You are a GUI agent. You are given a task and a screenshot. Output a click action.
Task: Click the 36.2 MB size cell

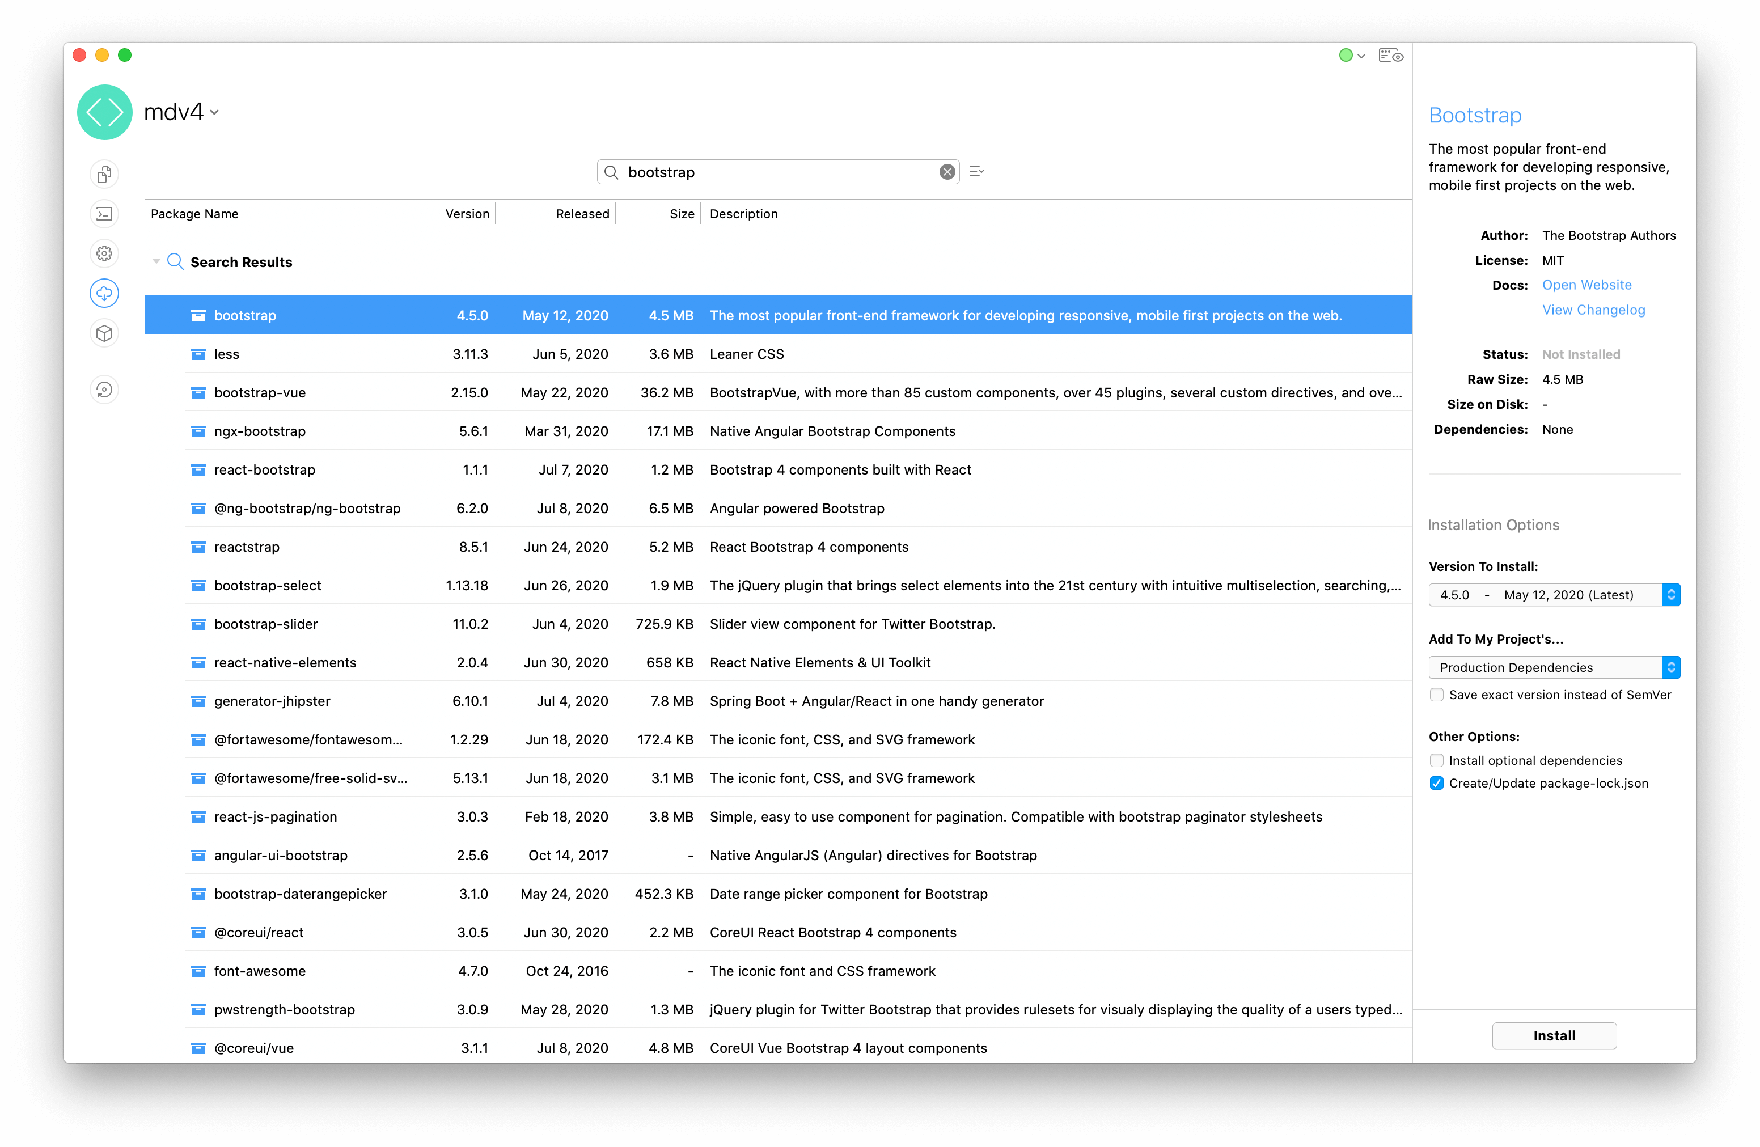coord(666,393)
